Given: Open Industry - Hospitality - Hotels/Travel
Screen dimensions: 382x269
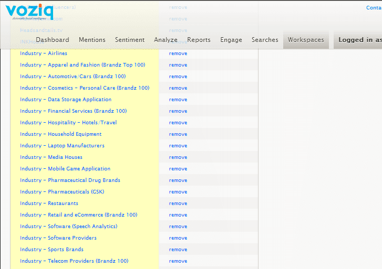Looking at the screenshot, I should click(x=68, y=123).
